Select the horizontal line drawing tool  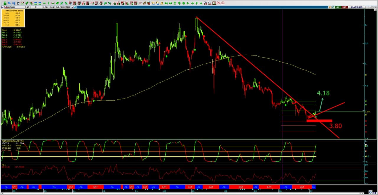44,3
